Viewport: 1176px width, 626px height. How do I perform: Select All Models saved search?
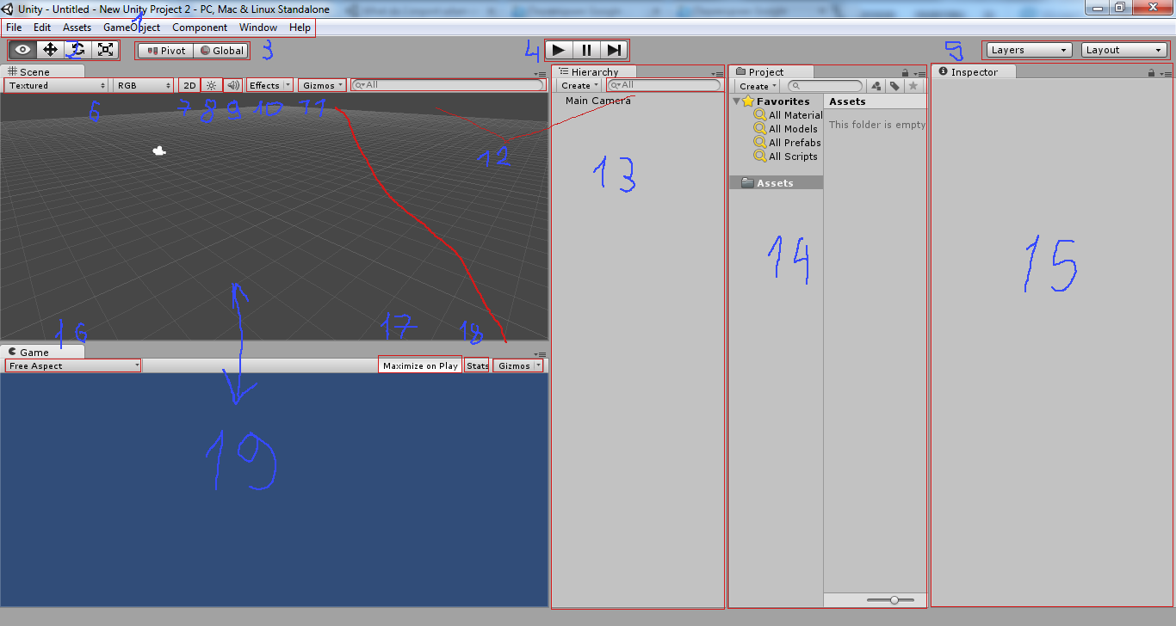[x=785, y=129]
